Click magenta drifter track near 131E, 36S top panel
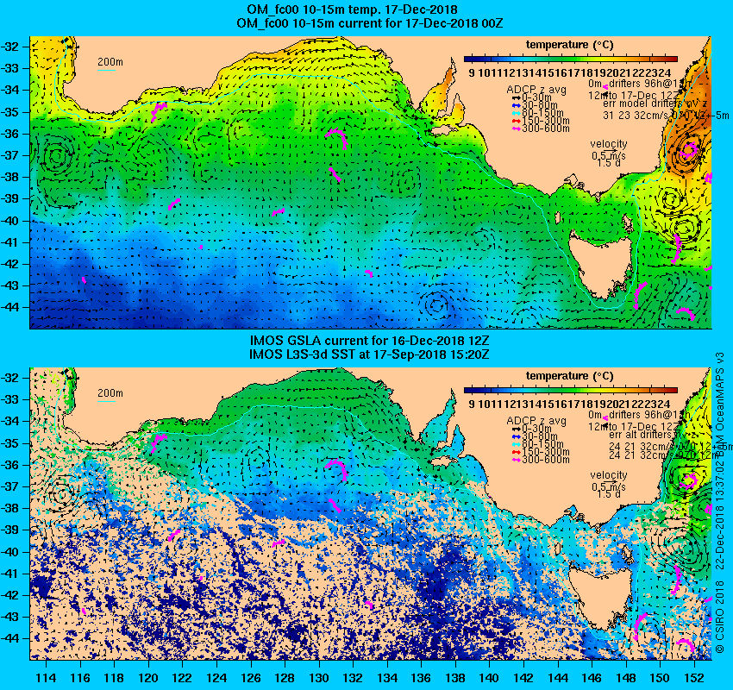Image resolution: width=733 pixels, height=690 pixels. point(337,139)
